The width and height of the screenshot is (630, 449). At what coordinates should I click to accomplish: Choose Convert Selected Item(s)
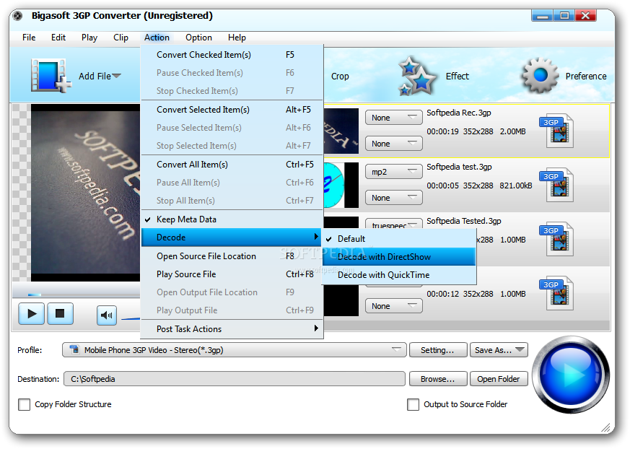(232, 109)
